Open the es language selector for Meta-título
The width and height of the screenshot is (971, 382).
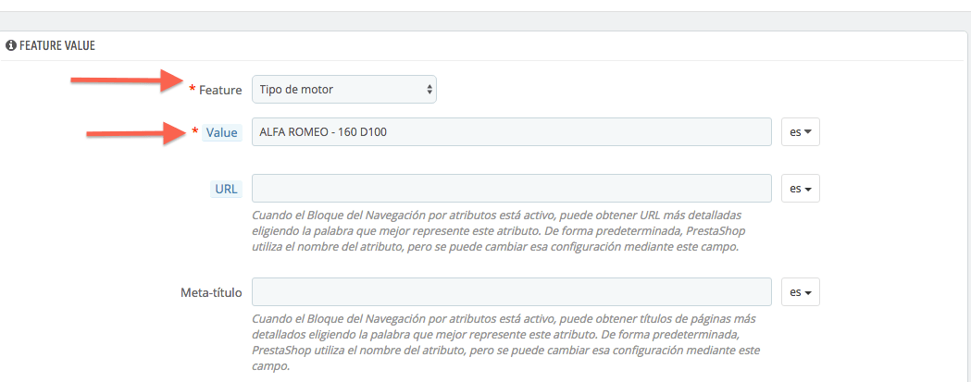click(x=801, y=292)
